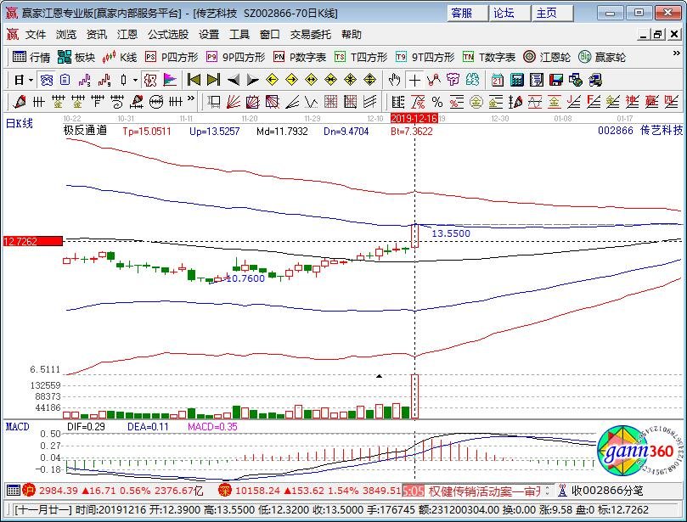
Task: Click yellow diamond horizontal expand icon
Action: click(x=311, y=80)
